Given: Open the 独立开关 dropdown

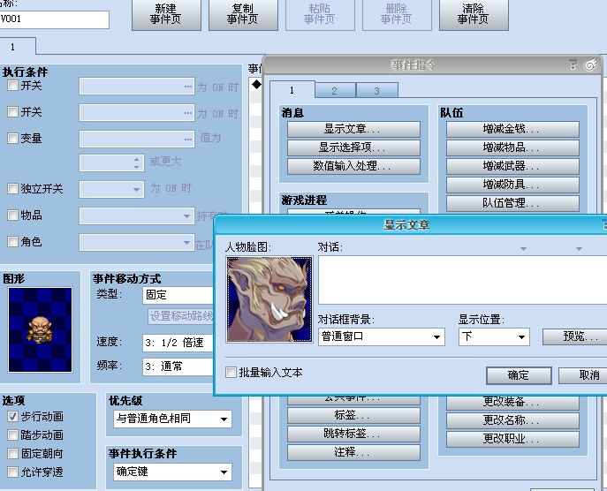Looking at the screenshot, I should point(112,190).
